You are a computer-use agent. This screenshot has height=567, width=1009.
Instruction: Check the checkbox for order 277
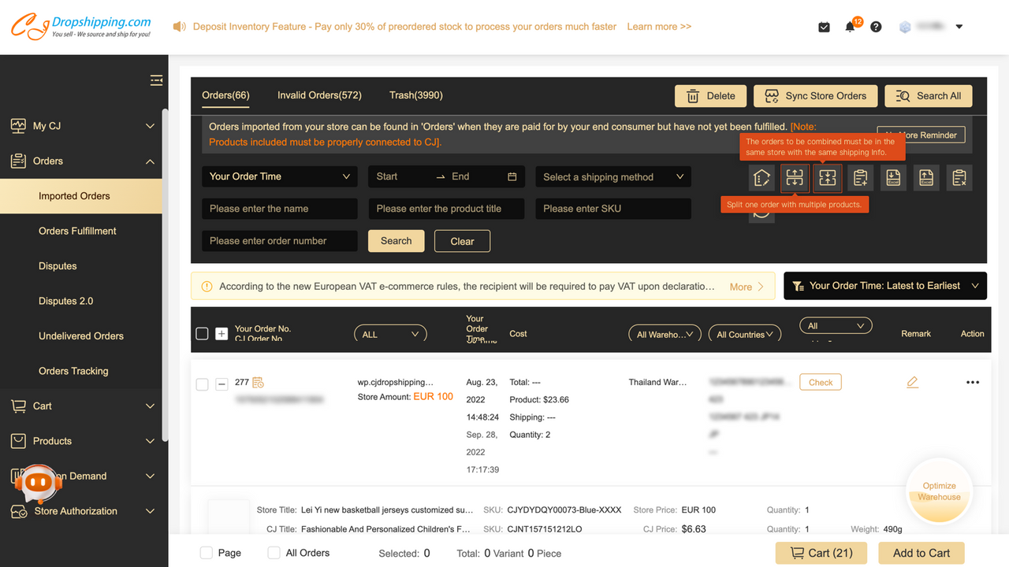(202, 384)
